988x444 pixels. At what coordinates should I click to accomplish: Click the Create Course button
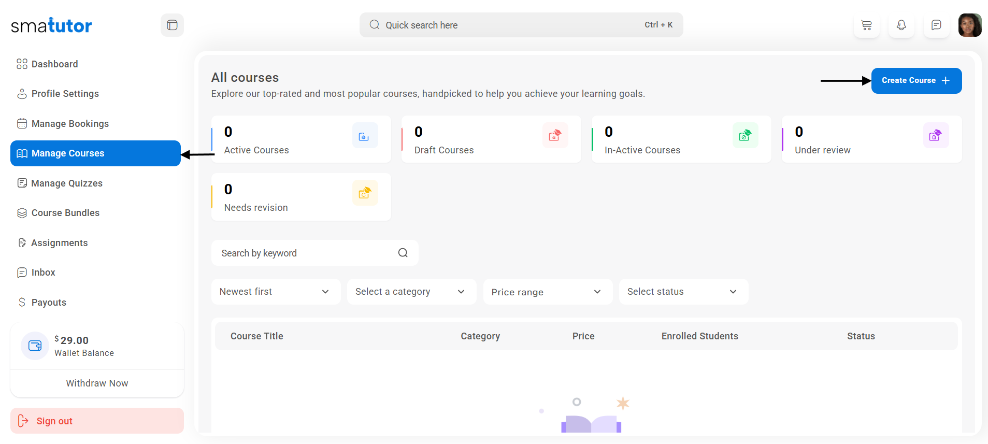tap(915, 81)
